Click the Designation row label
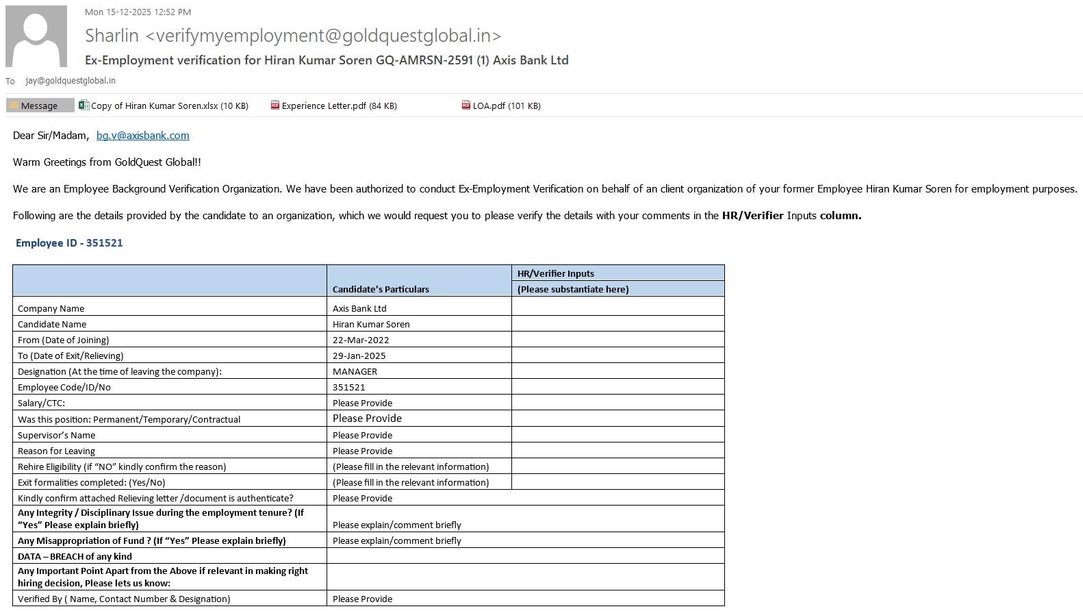 pos(120,372)
